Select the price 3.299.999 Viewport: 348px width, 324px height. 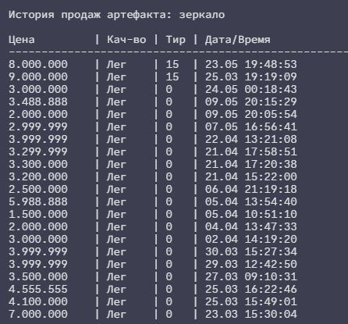(38, 151)
